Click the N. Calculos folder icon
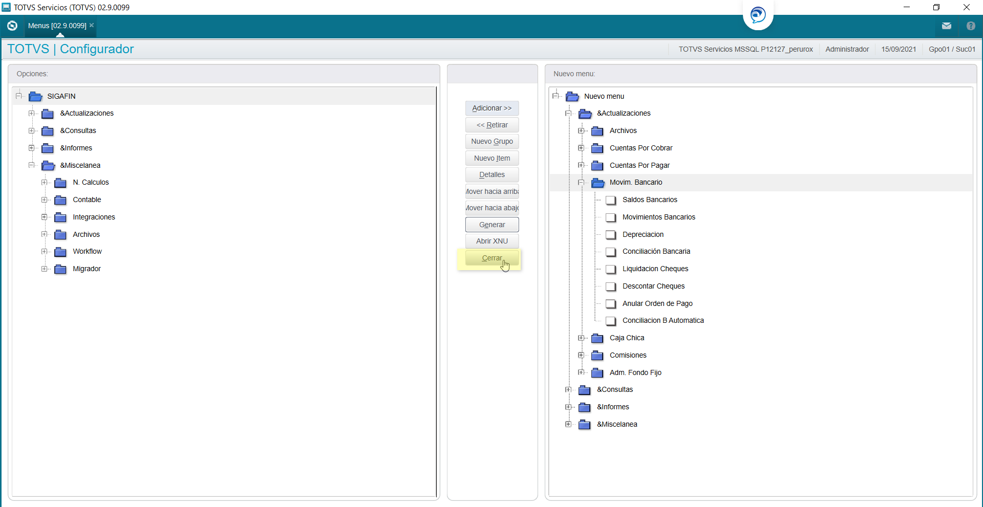The height and width of the screenshot is (507, 983). [x=60, y=183]
